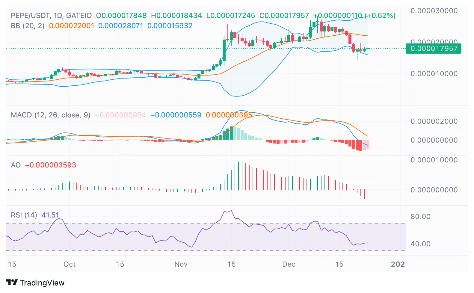Viewport: 474px width, 293px height.
Task: Click the 0.000030000 price axis label
Action: pos(434,11)
